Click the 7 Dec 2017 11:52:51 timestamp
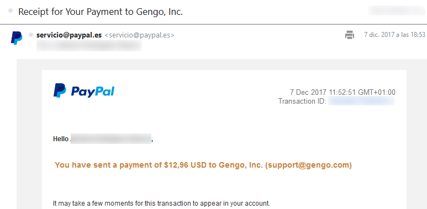The image size is (427, 209). [342, 92]
